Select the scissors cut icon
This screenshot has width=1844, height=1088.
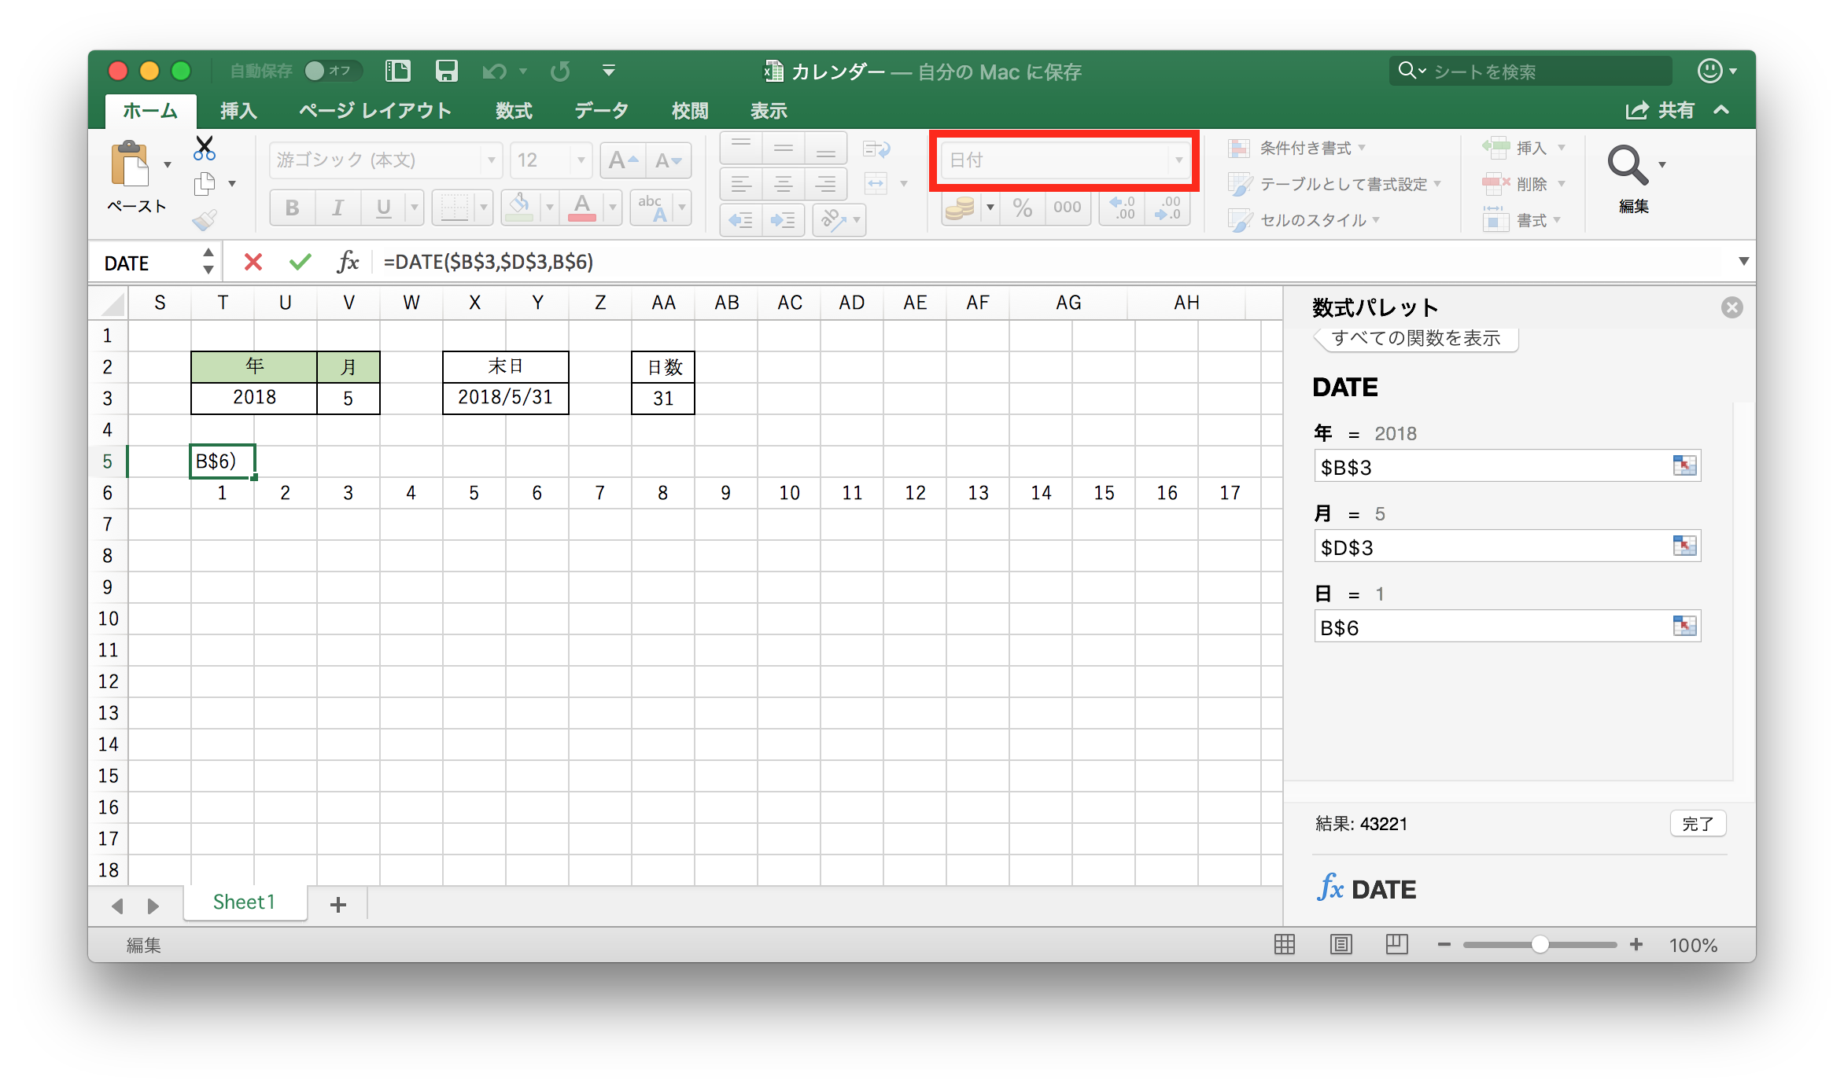click(x=205, y=148)
